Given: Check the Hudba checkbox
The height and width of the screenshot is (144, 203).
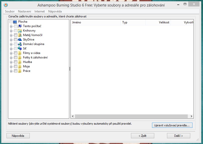Looking at the screenshot, I should tap(15, 62).
